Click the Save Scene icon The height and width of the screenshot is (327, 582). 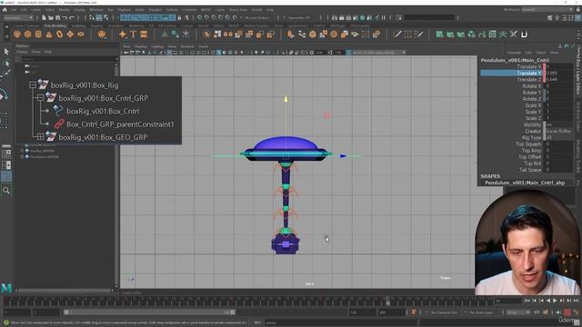tap(57, 17)
